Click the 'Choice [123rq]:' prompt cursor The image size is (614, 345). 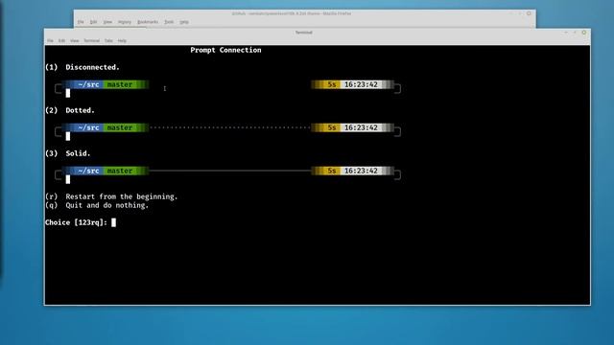[x=113, y=222]
